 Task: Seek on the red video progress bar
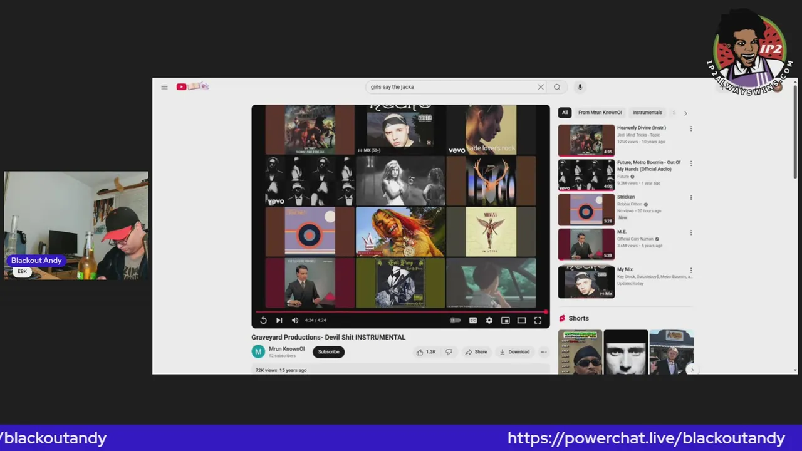pyautogui.click(x=401, y=311)
